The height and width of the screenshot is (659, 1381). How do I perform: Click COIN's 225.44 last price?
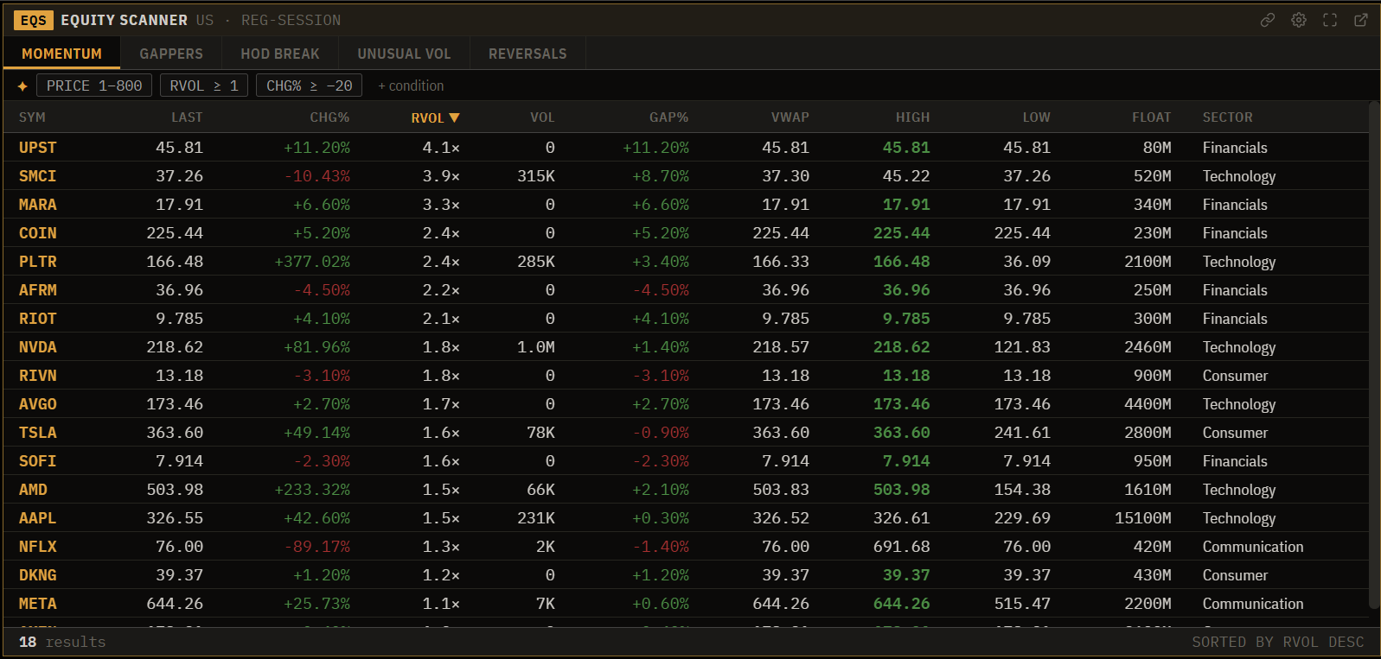pos(175,233)
